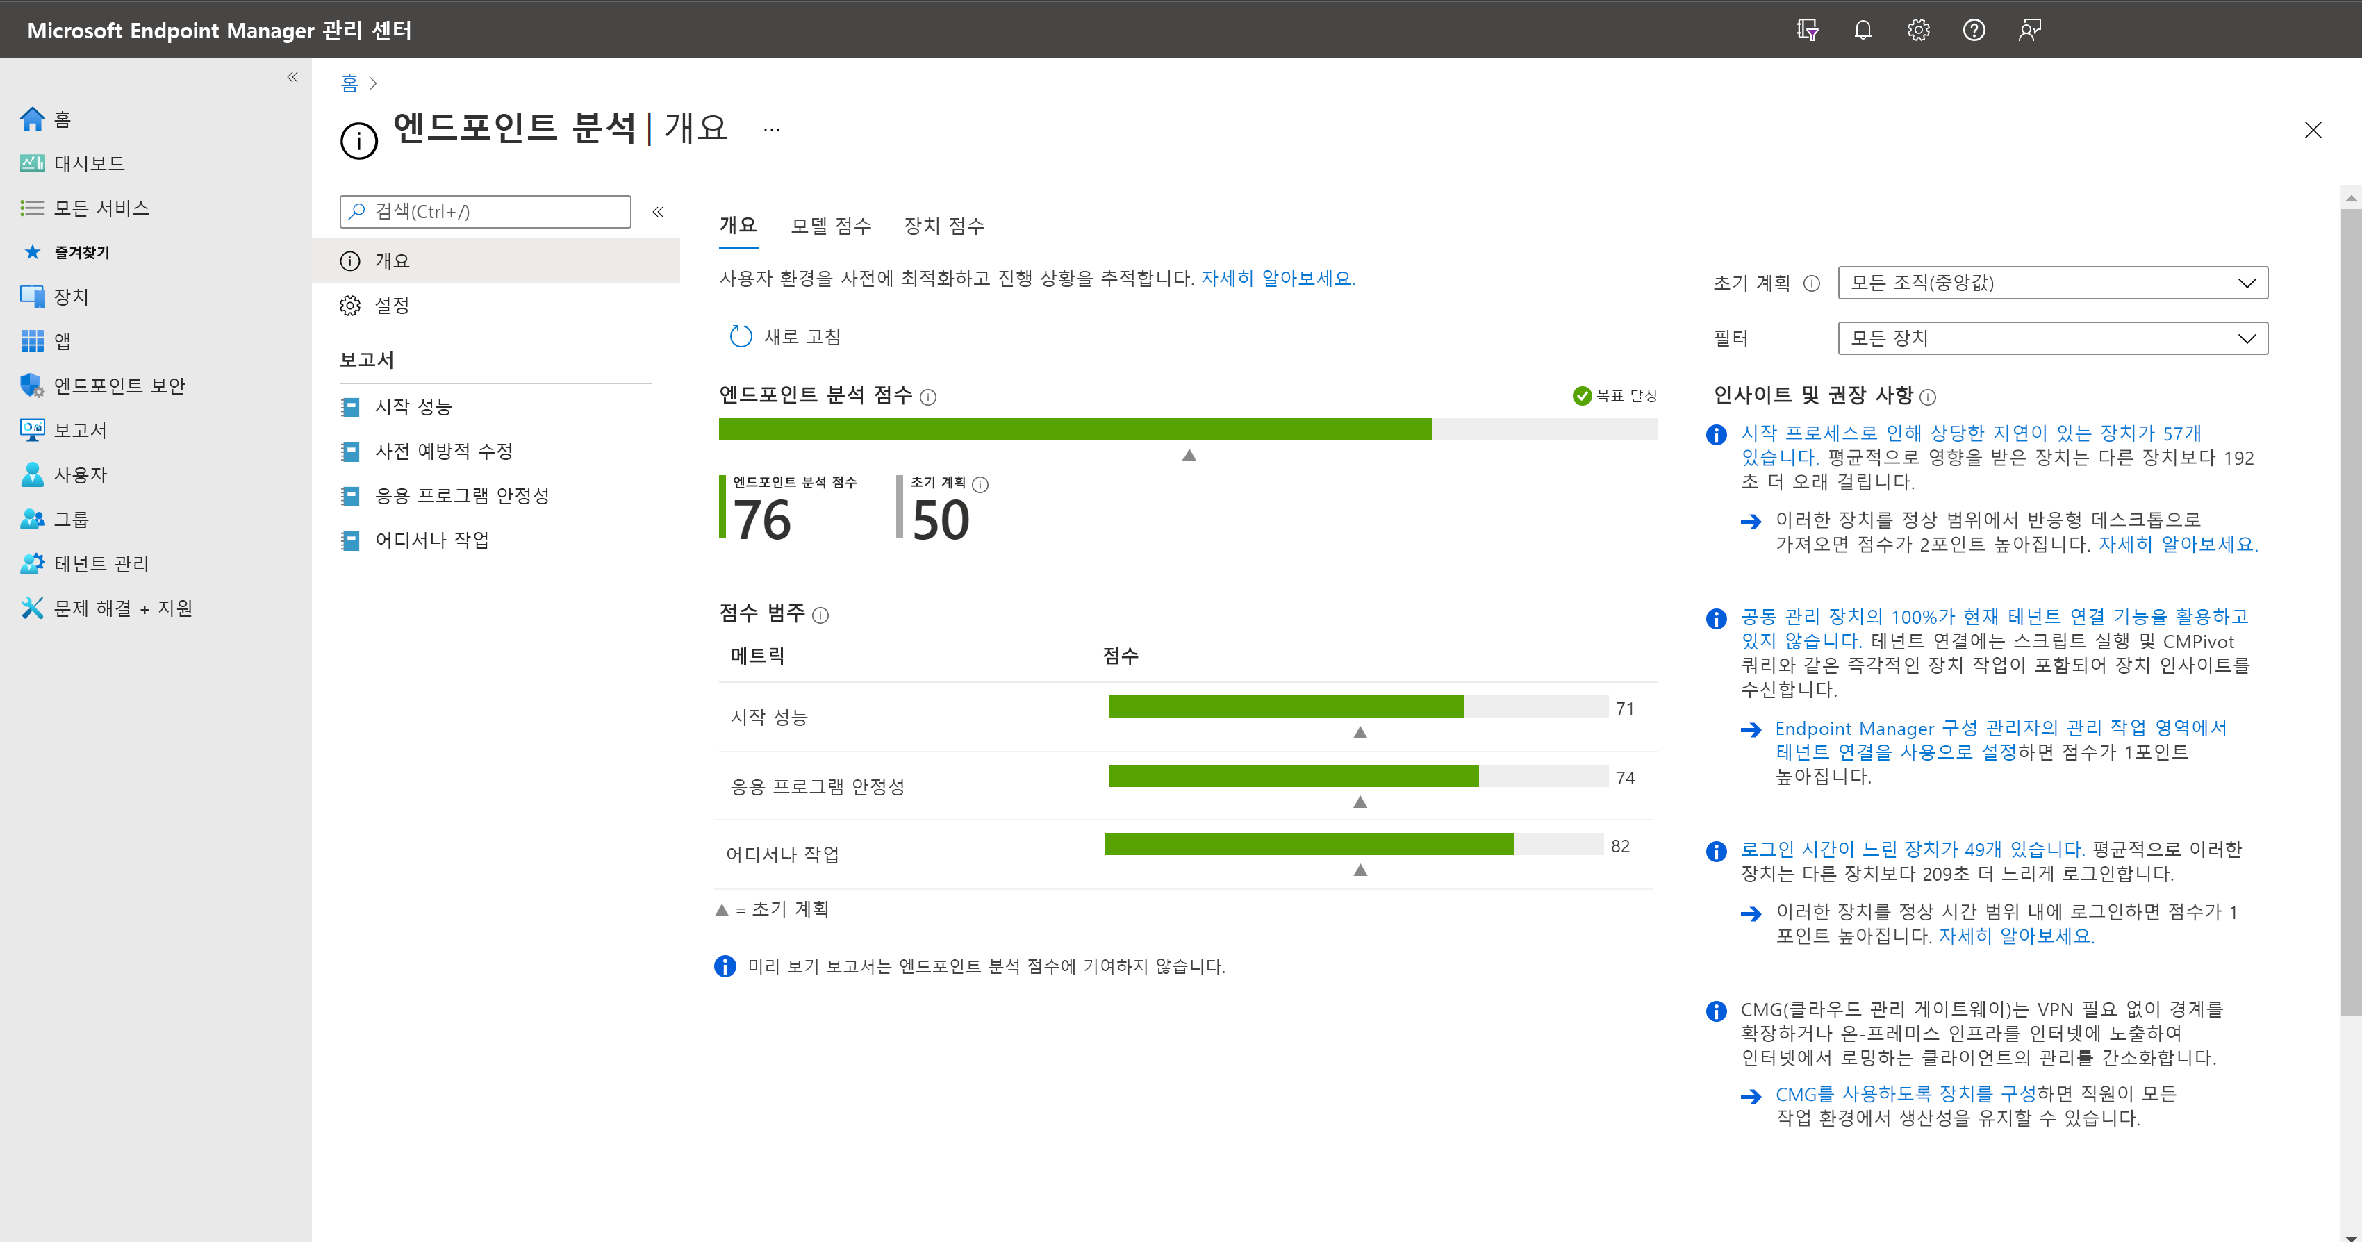Open 테넌트 관리 section
Screen dimensions: 2362x1242
pyautogui.click(x=84, y=564)
